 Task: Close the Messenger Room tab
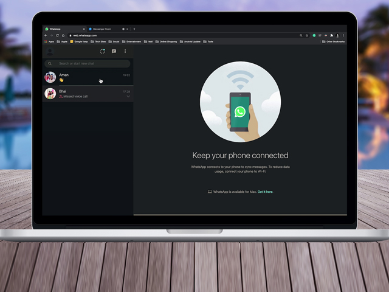[x=128, y=29]
